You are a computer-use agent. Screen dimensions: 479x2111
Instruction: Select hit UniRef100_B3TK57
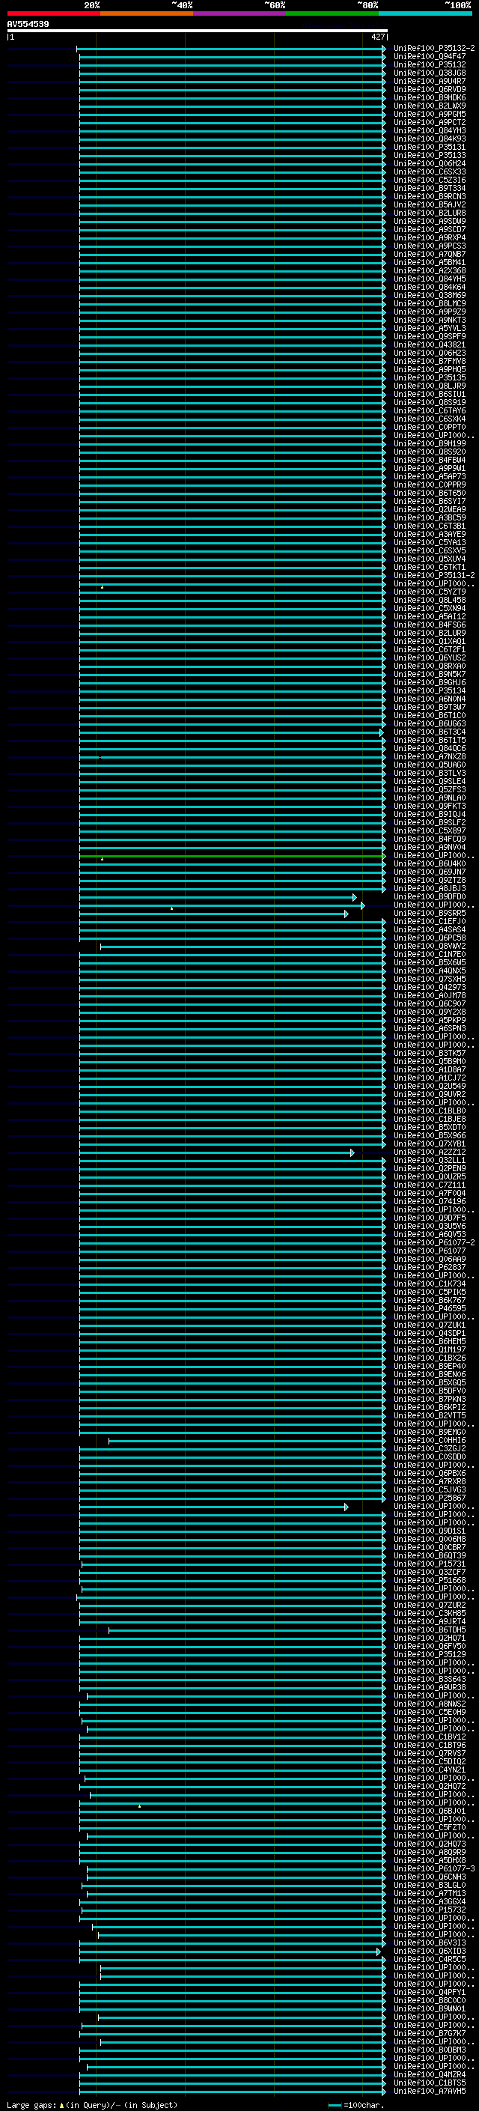click(430, 1053)
